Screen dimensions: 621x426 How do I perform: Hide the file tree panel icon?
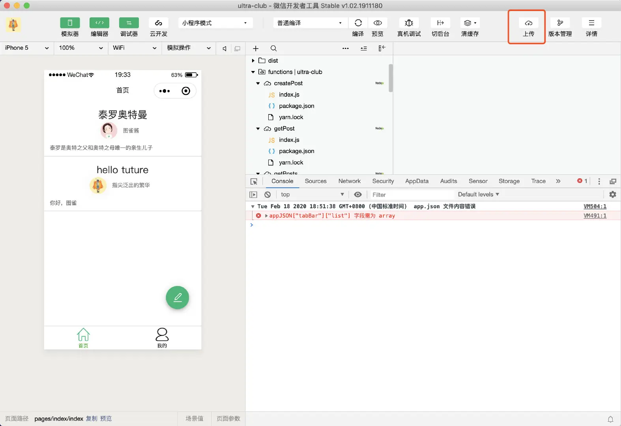coord(382,48)
